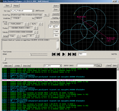
Task: Go to next Facing change
Action: (x=20, y=36)
